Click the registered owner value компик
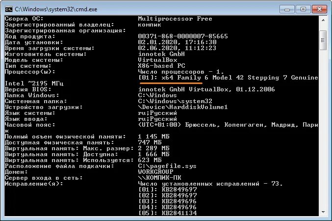 (x=150, y=25)
